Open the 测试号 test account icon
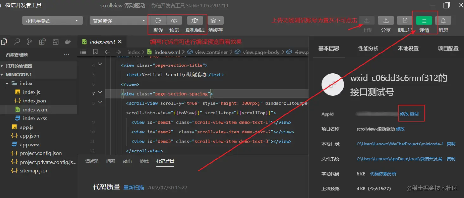Screen dimensions: 464x198 click(x=405, y=21)
